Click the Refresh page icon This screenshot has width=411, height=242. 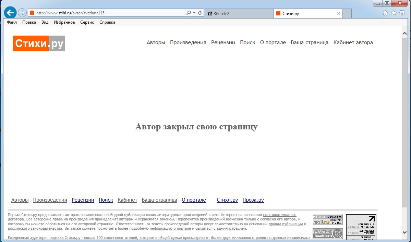200,13
